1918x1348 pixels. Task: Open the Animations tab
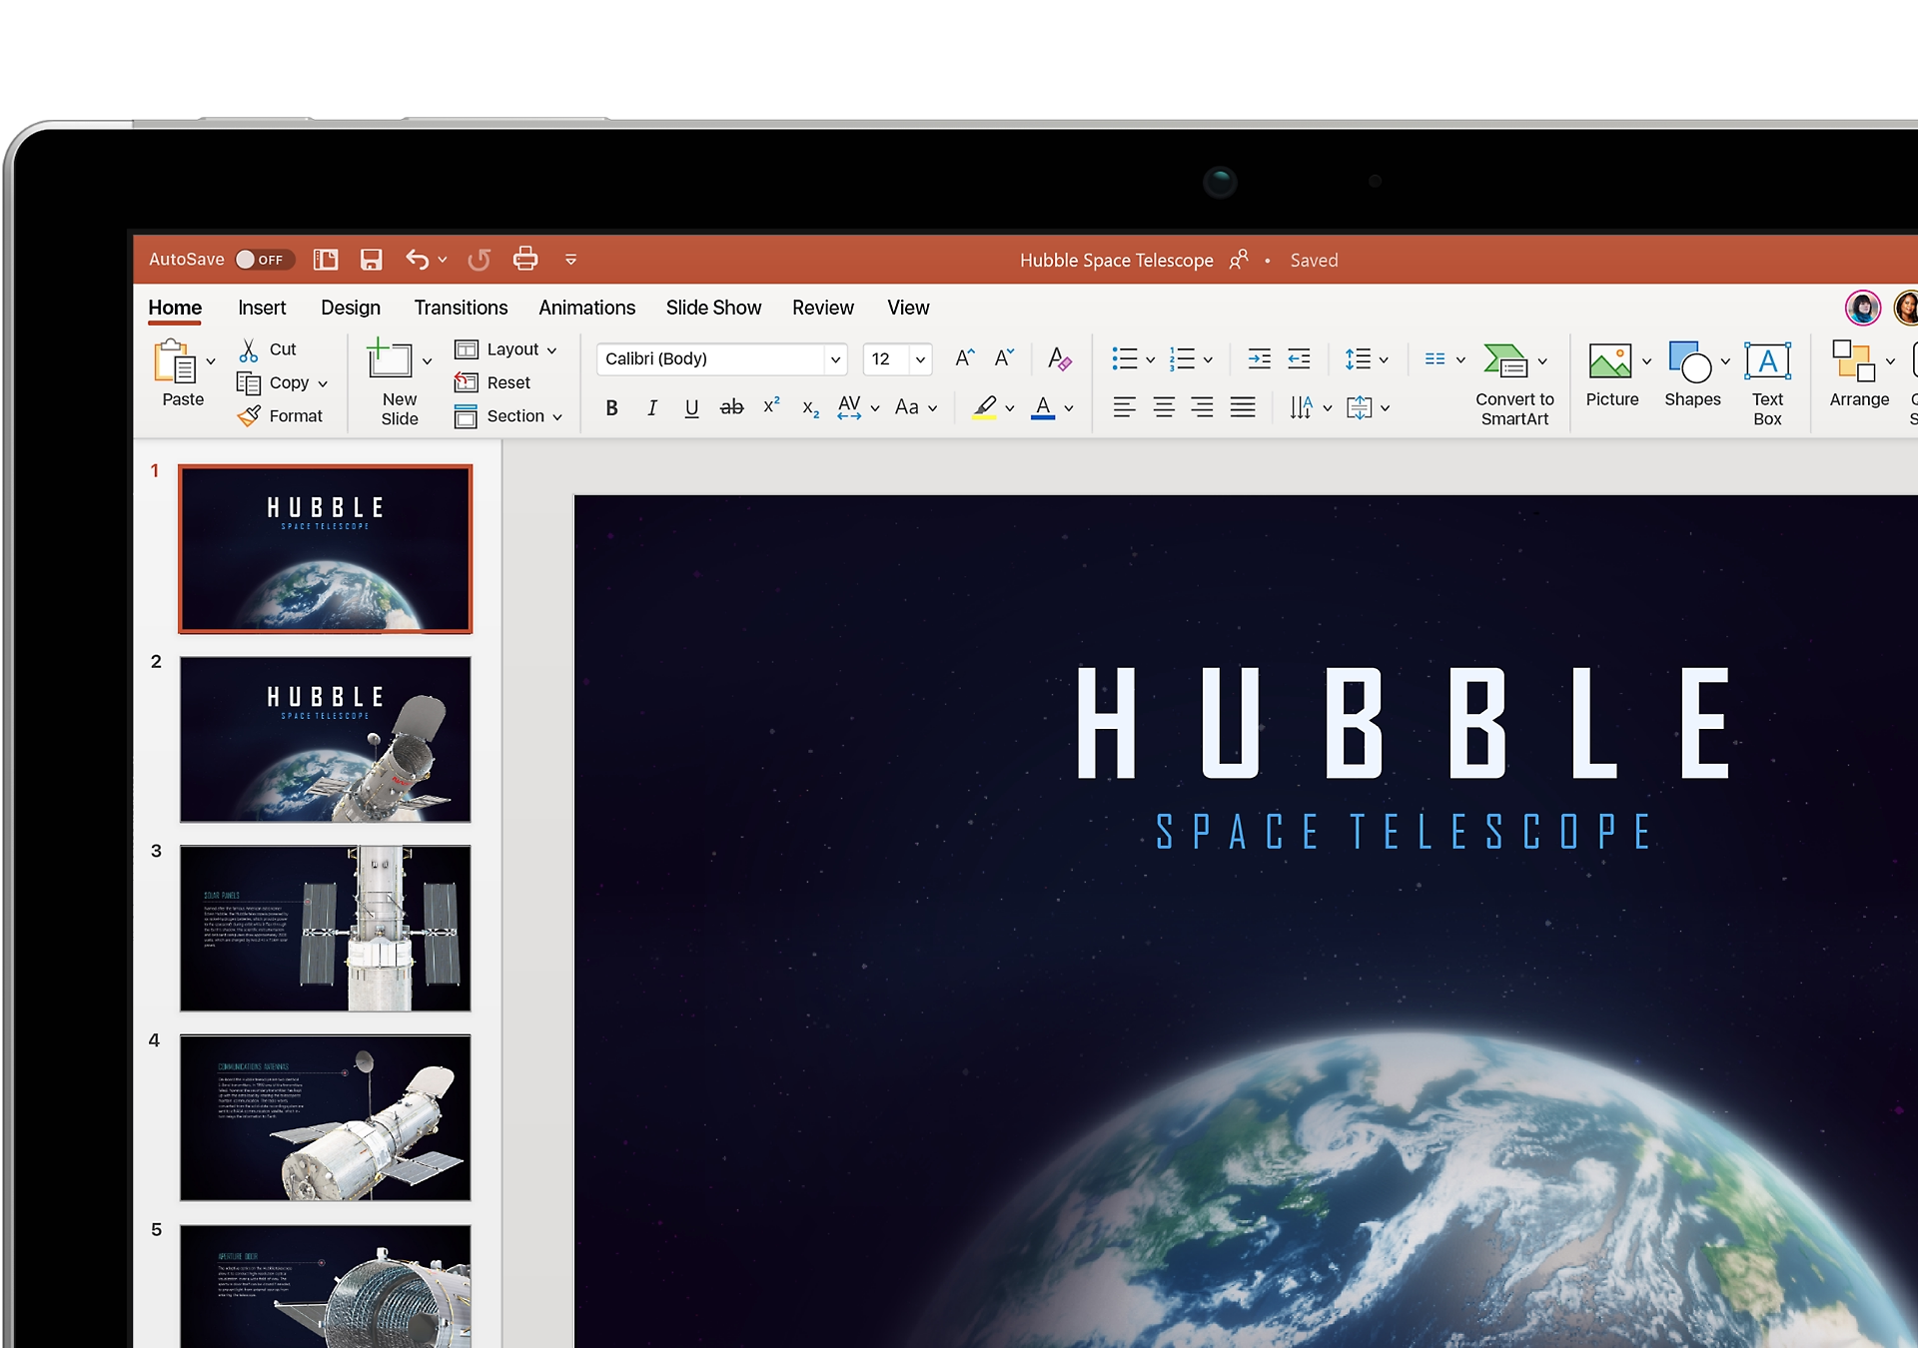tap(586, 307)
